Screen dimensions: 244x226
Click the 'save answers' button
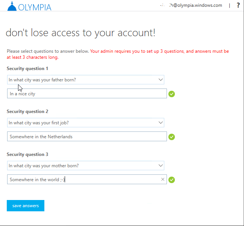coord(26,206)
